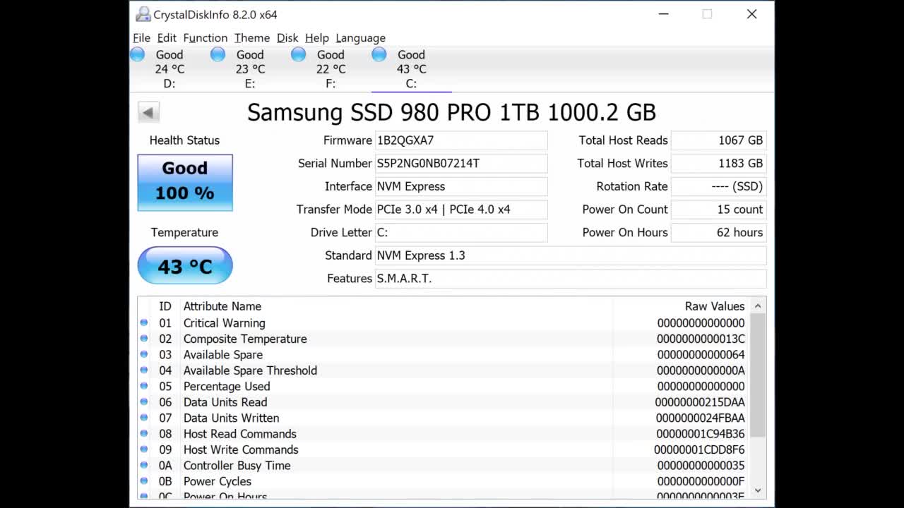This screenshot has width=904, height=508.
Task: Click the blue status orb for drive C:
Action: coord(379,54)
